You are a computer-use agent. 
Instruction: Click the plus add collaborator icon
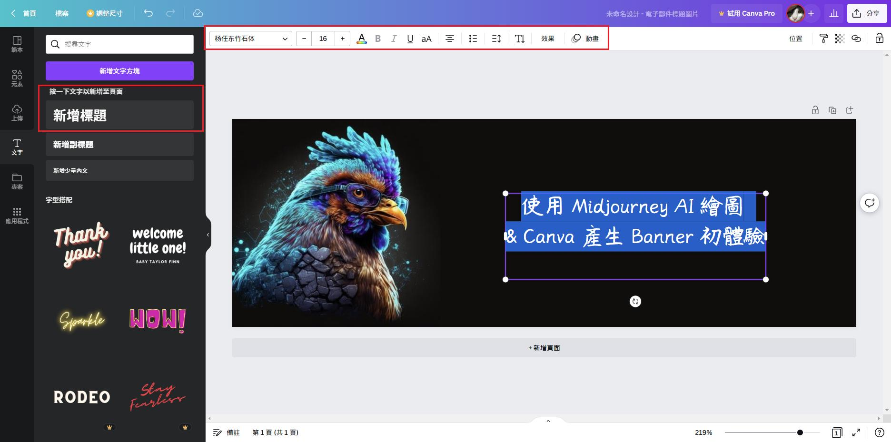811,13
